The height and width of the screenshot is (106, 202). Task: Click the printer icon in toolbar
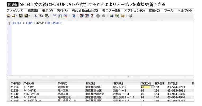click(130, 16)
